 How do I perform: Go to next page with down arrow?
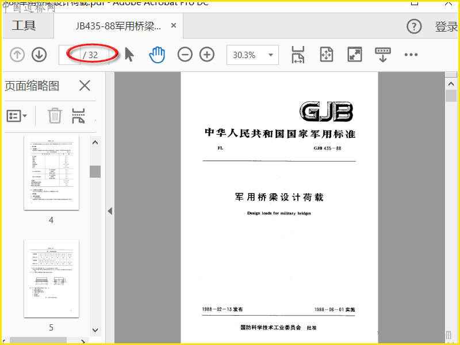point(39,55)
